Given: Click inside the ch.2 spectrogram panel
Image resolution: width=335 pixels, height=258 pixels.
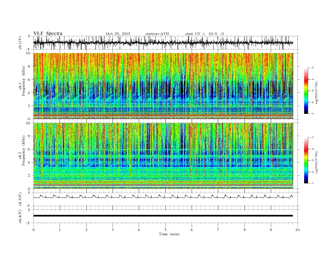Looking at the screenshot, I should 163,156.
